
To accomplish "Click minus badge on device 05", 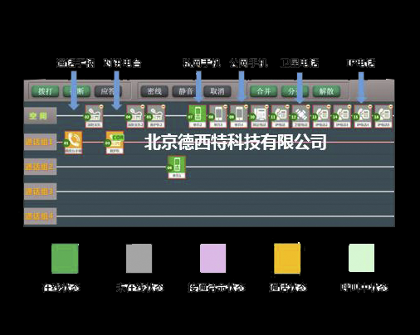I will click(164, 106).
